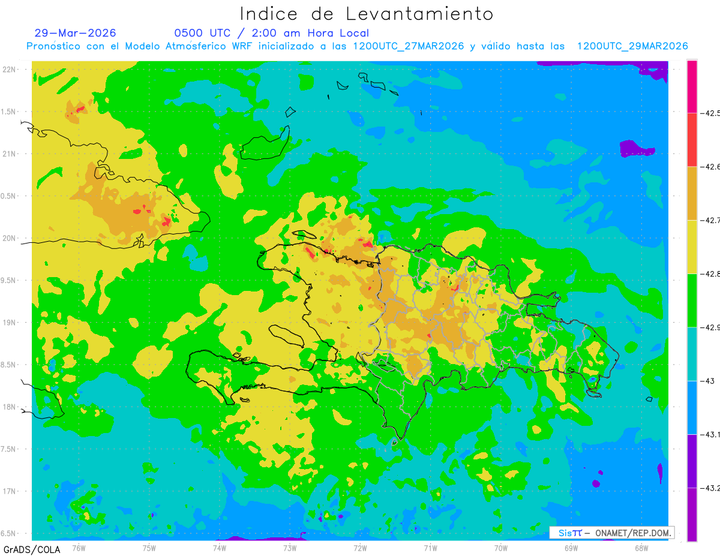The height and width of the screenshot is (556, 720).
Task: Choose the yellow legend swatch above -42.8
Action: click(692, 247)
